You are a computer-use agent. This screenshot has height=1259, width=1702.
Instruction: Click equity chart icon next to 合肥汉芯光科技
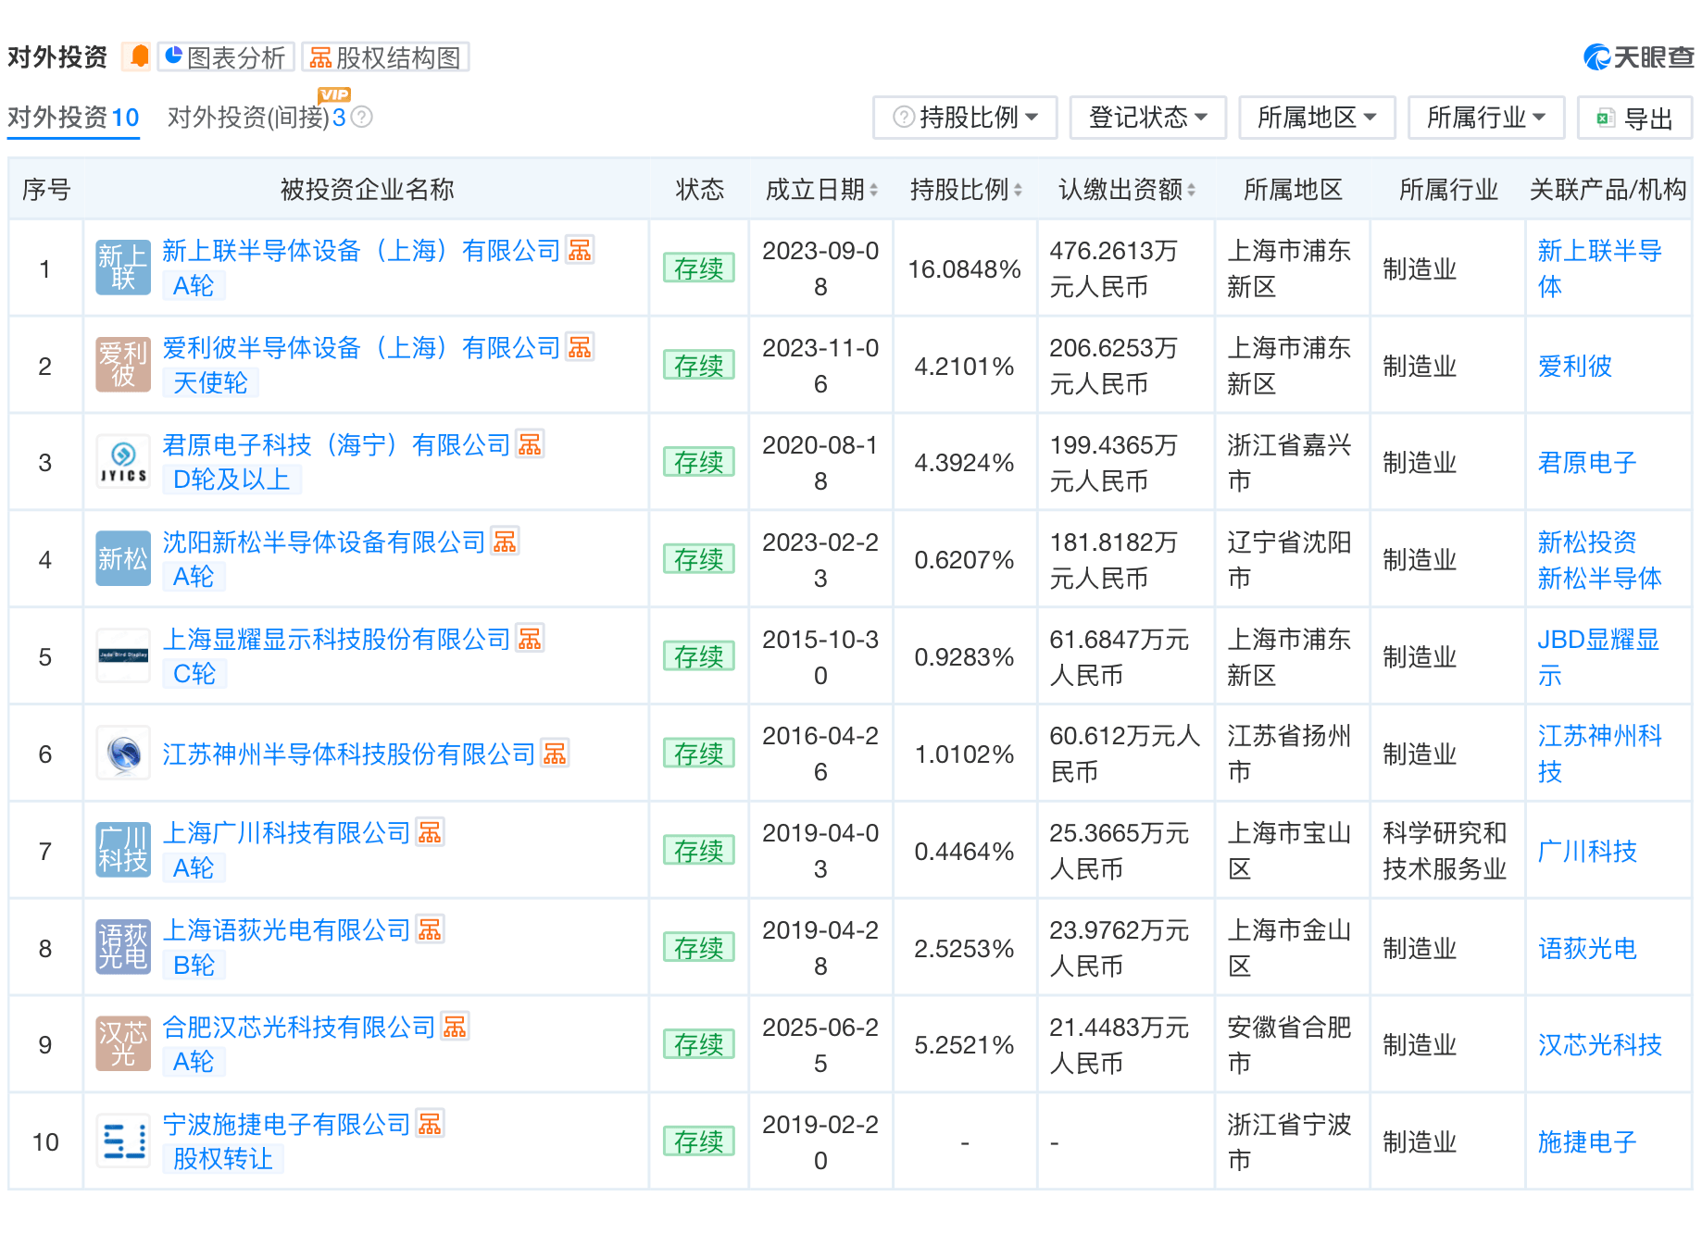(x=455, y=1027)
